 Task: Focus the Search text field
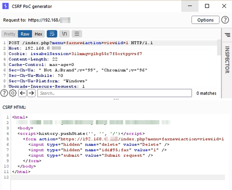115,93
